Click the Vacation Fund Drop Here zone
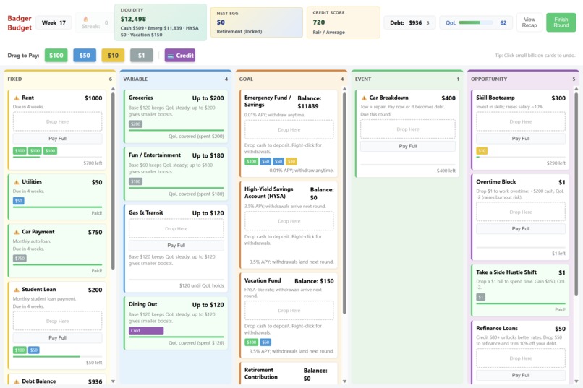583x388 pixels. (289, 311)
